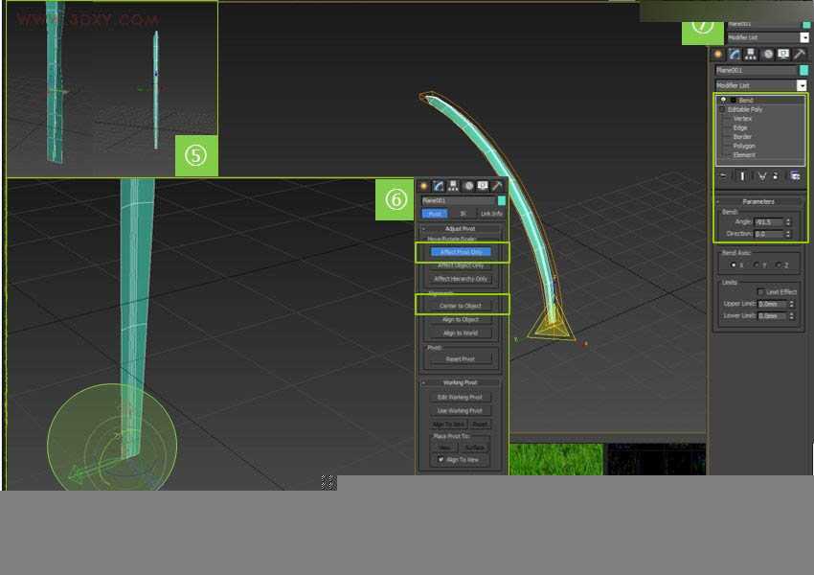The height and width of the screenshot is (575, 814).
Task: Click the Direction spinner arrows
Action: [788, 234]
